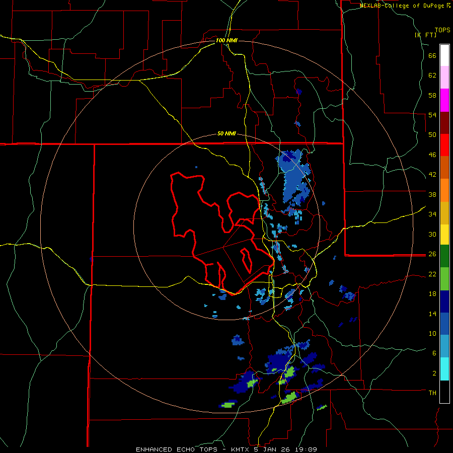This screenshot has height=453, width=453.
Task: Click the legend value 66
Action: tap(432, 56)
